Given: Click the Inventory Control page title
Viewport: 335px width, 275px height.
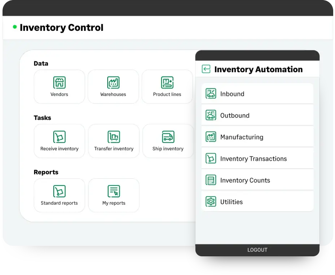Looking at the screenshot, I should point(62,28).
